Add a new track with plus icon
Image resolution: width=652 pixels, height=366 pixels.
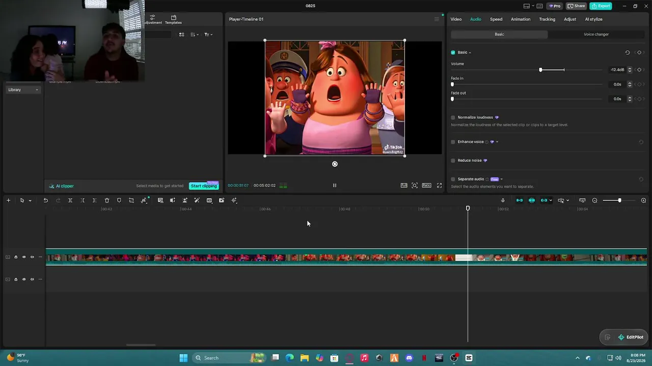8,200
